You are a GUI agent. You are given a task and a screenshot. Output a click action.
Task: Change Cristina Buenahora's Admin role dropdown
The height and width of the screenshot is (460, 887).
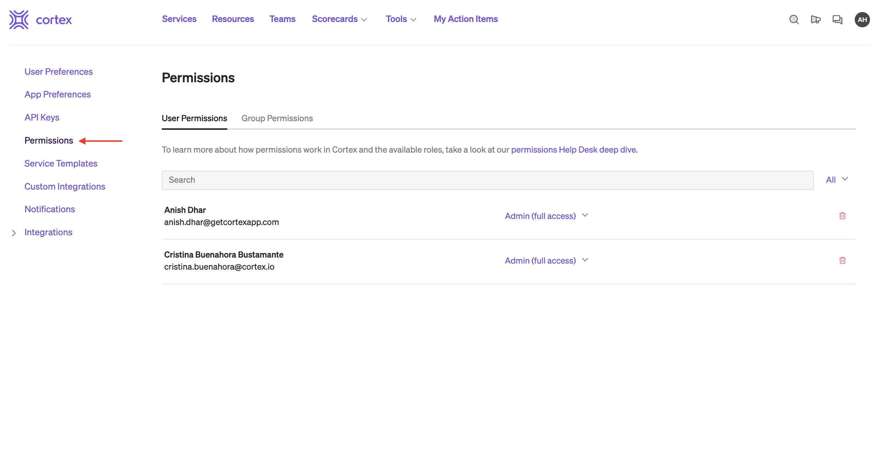[x=546, y=260]
